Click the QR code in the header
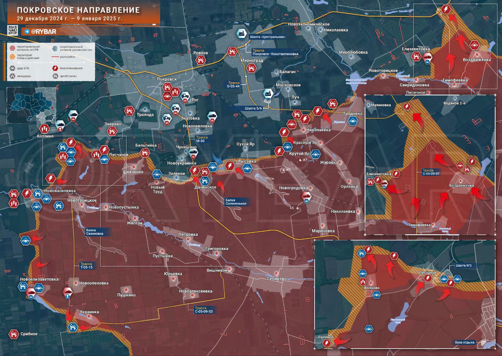 (x=13, y=30)
